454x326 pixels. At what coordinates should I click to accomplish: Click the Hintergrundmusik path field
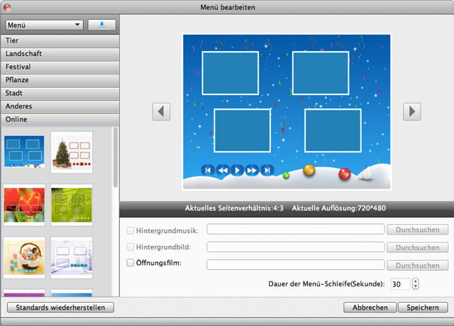point(296,230)
